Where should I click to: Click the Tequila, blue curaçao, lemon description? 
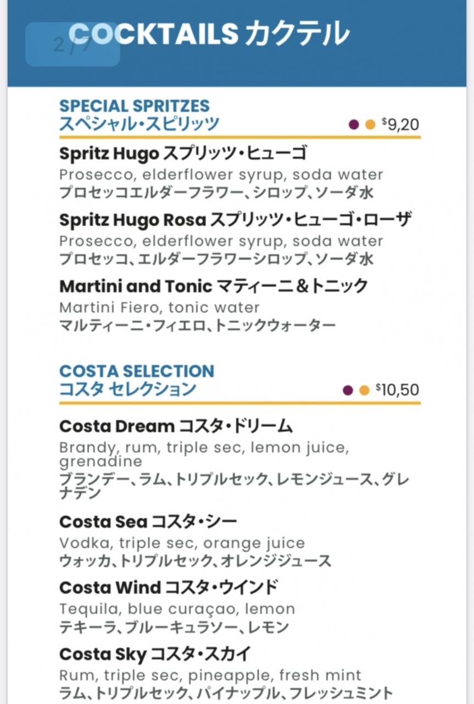point(177,609)
